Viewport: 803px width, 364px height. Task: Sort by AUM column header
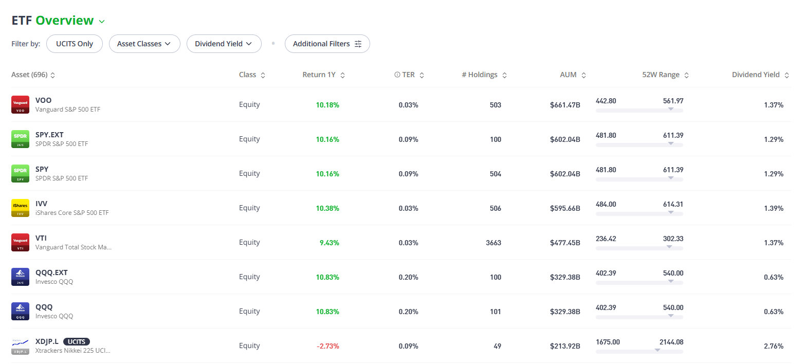[573, 75]
